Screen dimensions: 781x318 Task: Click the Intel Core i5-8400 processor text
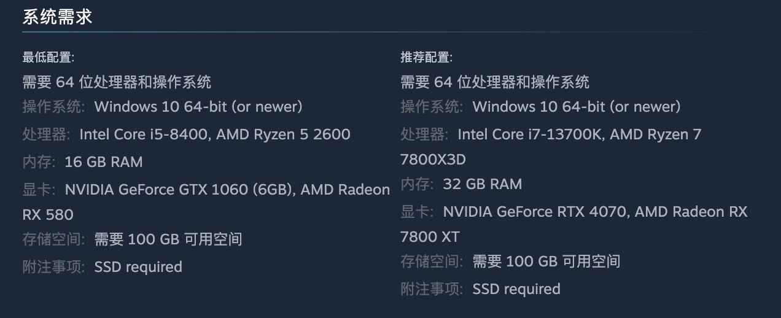[x=144, y=134]
